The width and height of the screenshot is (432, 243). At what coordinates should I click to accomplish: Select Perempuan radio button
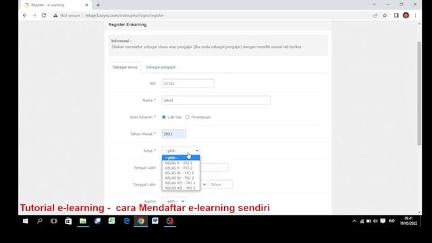pyautogui.click(x=188, y=117)
